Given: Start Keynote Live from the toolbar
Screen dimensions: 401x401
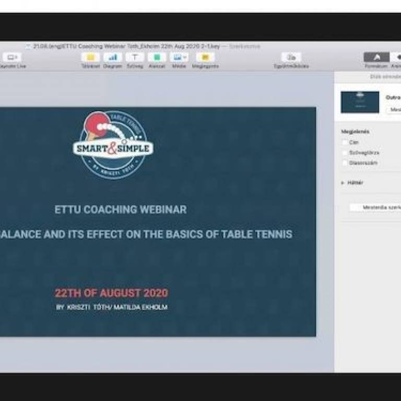Looking at the screenshot, I should [x=11, y=57].
